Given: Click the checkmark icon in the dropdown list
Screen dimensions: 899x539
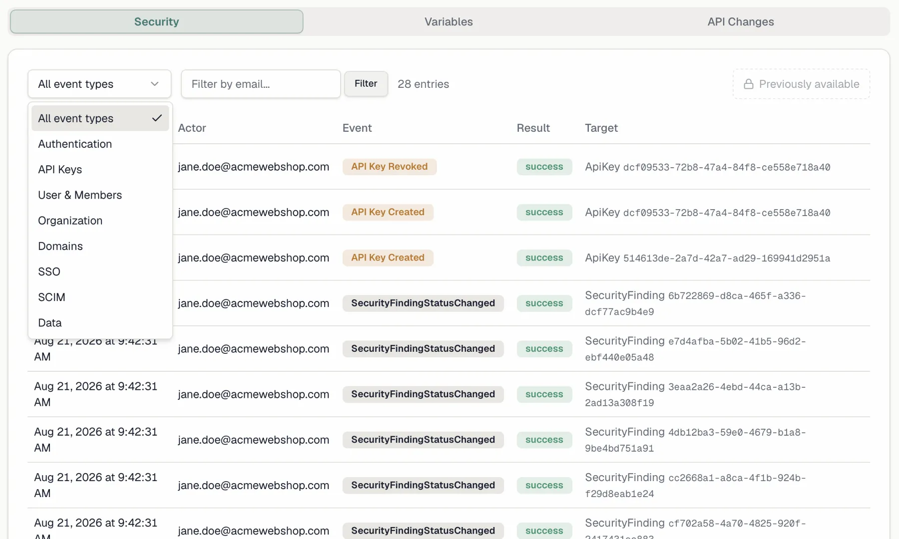Looking at the screenshot, I should pos(157,118).
